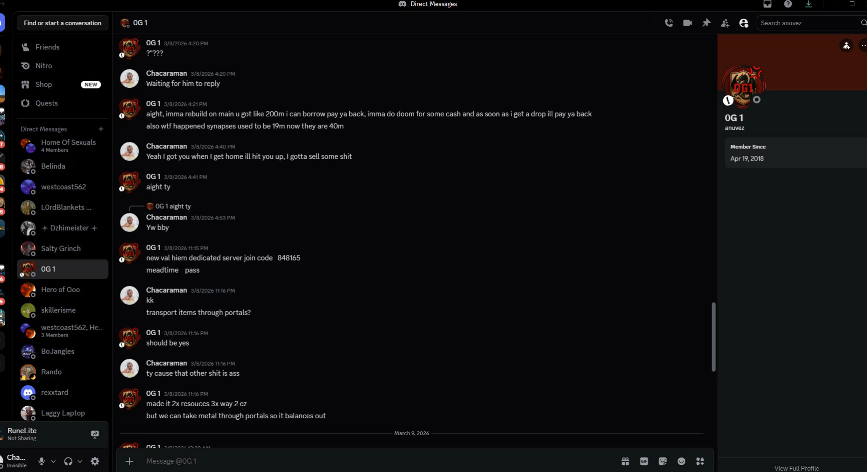Open pinned messages
This screenshot has height=472, width=867.
tap(706, 23)
